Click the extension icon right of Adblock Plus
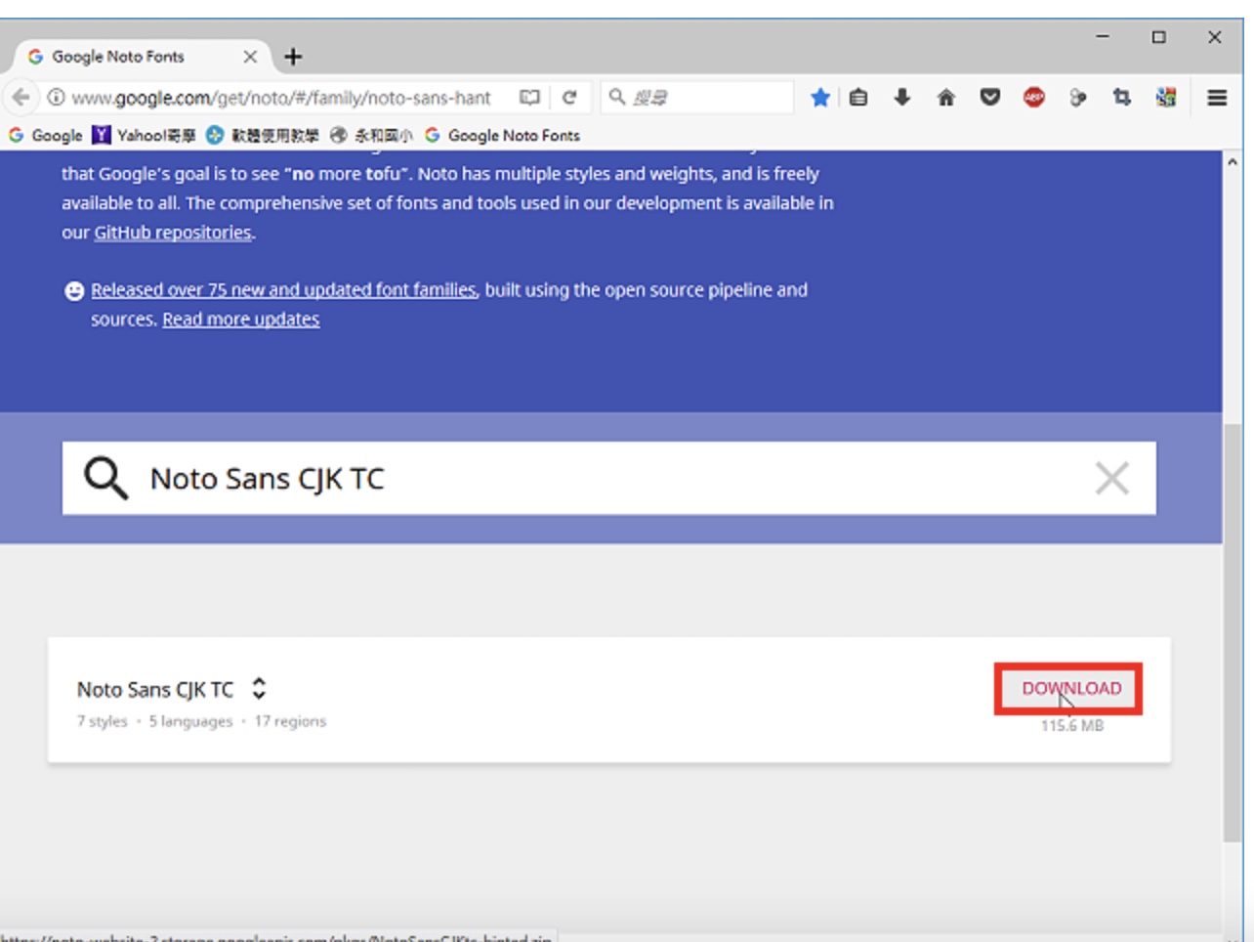Viewport: 1254px width, 942px height. coord(1077,97)
